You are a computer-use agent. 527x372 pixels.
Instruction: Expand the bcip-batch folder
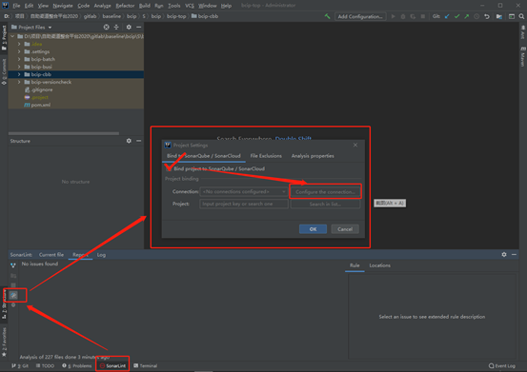click(19, 59)
